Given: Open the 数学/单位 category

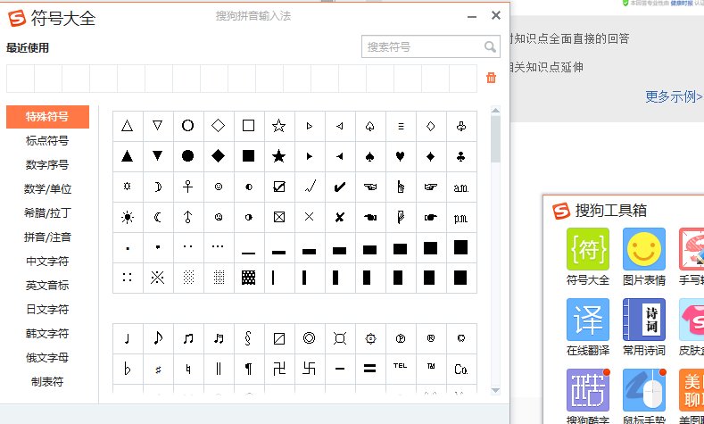Looking at the screenshot, I should click(x=47, y=189).
